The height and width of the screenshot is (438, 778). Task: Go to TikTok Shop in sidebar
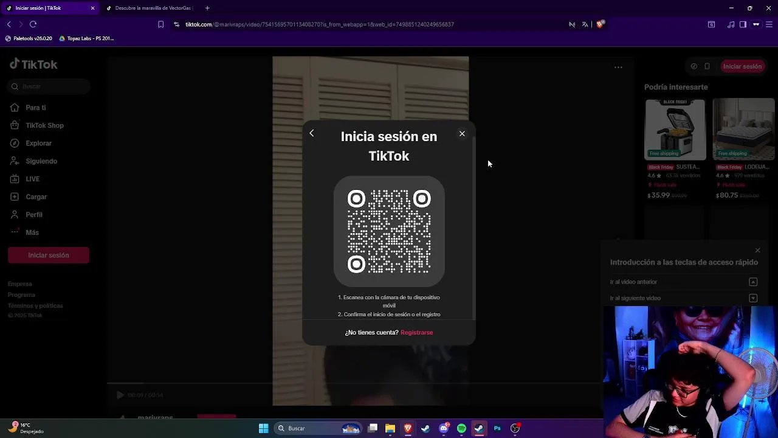[x=36, y=125]
